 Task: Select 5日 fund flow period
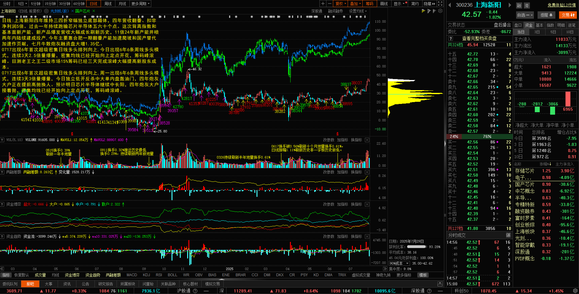553,32
